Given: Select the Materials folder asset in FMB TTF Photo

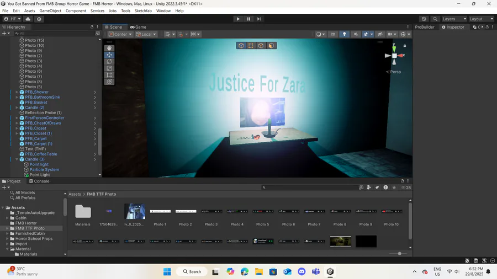Looking at the screenshot, I should [83, 211].
